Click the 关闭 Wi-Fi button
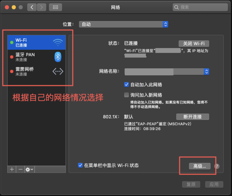The width and height of the screenshot is (232, 196). click(194, 44)
